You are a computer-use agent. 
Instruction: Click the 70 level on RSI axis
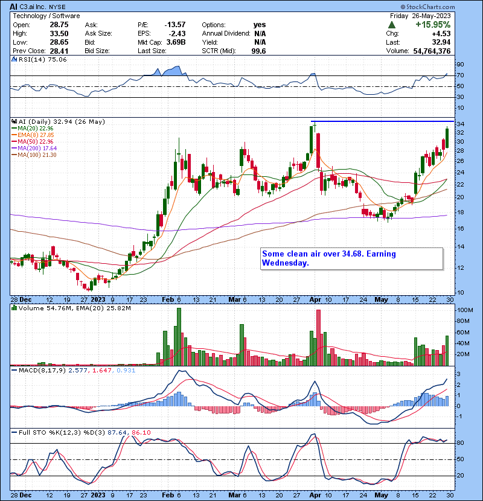point(460,75)
